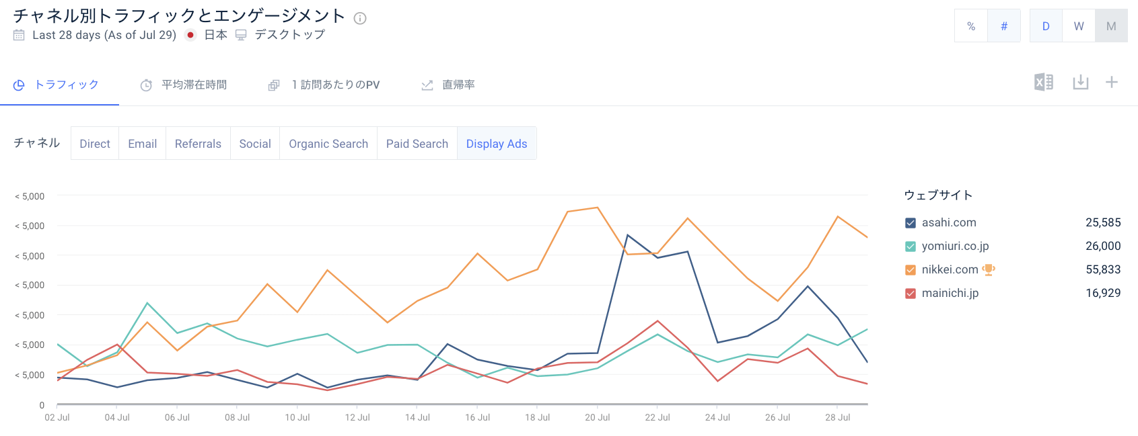Screen dimensions: 1138x436
Task: Select the Paid Search channel
Action: 417,144
